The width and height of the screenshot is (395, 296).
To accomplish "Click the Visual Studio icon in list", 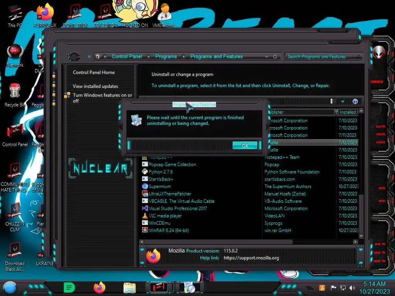I will click(145, 208).
